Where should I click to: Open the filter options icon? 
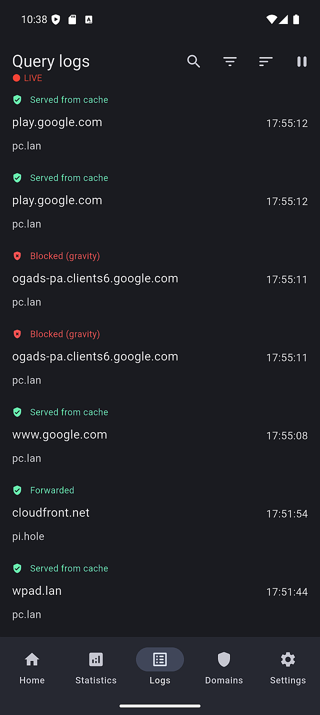230,62
